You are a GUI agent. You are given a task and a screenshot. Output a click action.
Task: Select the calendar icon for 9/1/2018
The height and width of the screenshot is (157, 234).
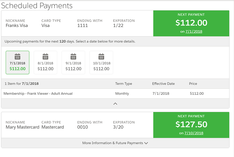point(73,57)
